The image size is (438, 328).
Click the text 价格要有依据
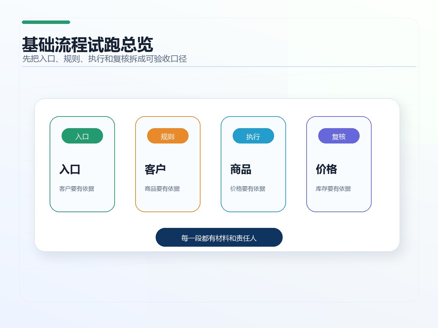(x=248, y=189)
